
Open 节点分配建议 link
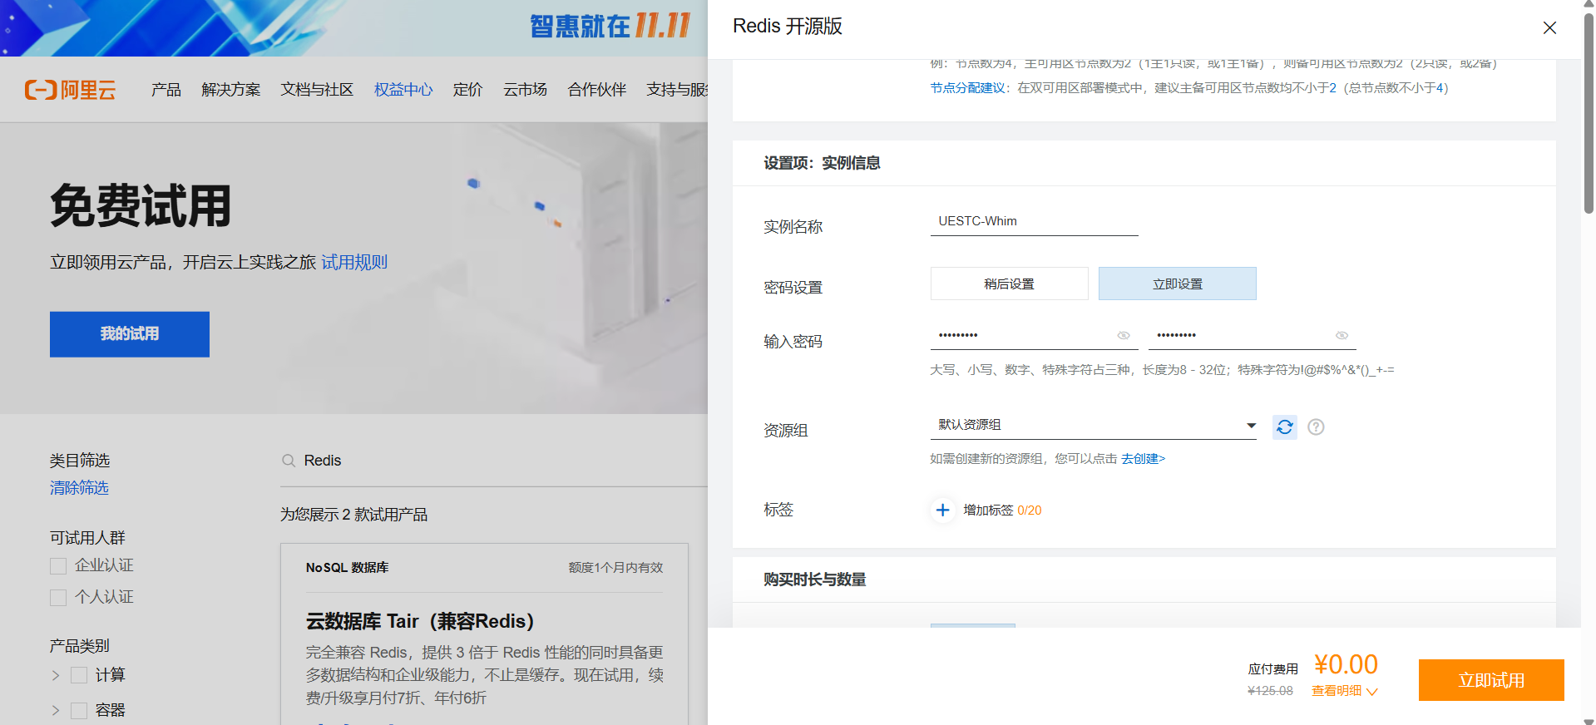(x=968, y=88)
